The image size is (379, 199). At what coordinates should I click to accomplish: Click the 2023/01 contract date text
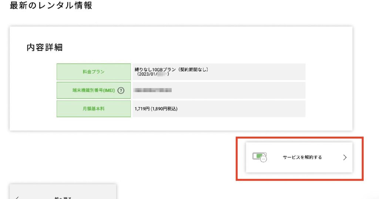pyautogui.click(x=147, y=74)
